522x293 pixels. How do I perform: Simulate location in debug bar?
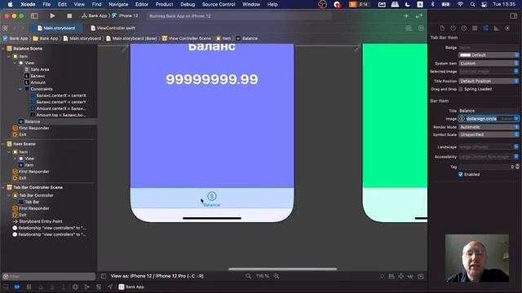110,286
